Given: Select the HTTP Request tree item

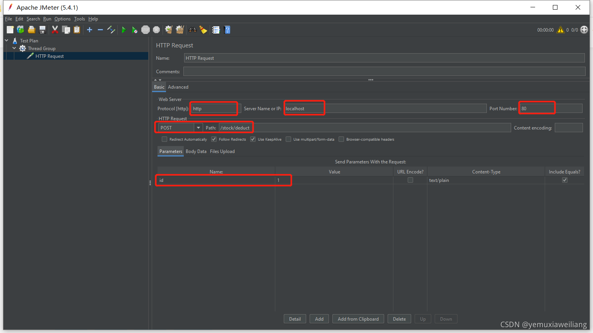Looking at the screenshot, I should 49,56.
